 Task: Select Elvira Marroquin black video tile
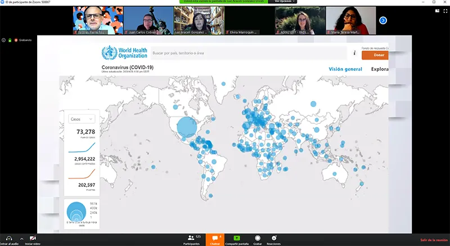coord(250,20)
